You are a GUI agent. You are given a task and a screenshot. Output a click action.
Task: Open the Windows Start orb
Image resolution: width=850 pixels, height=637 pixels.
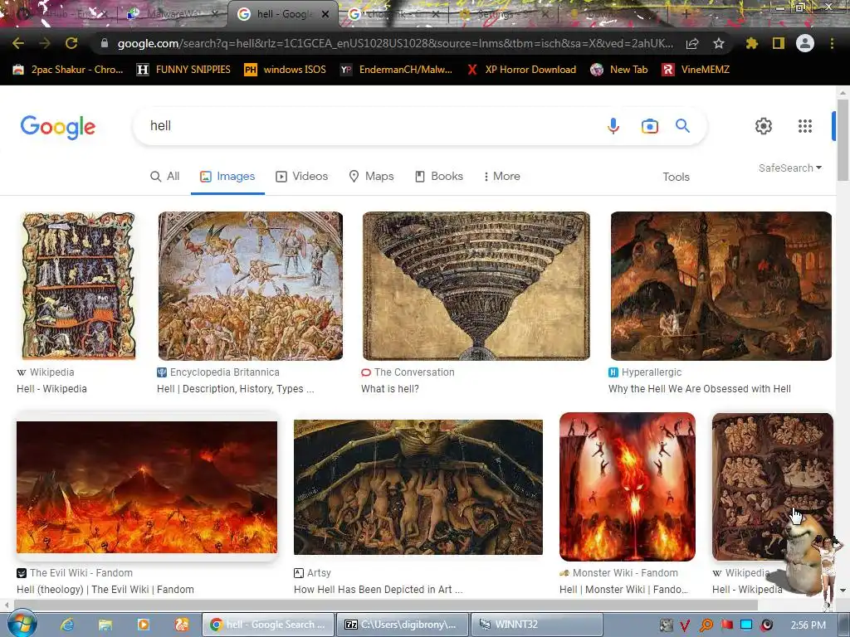(x=22, y=624)
